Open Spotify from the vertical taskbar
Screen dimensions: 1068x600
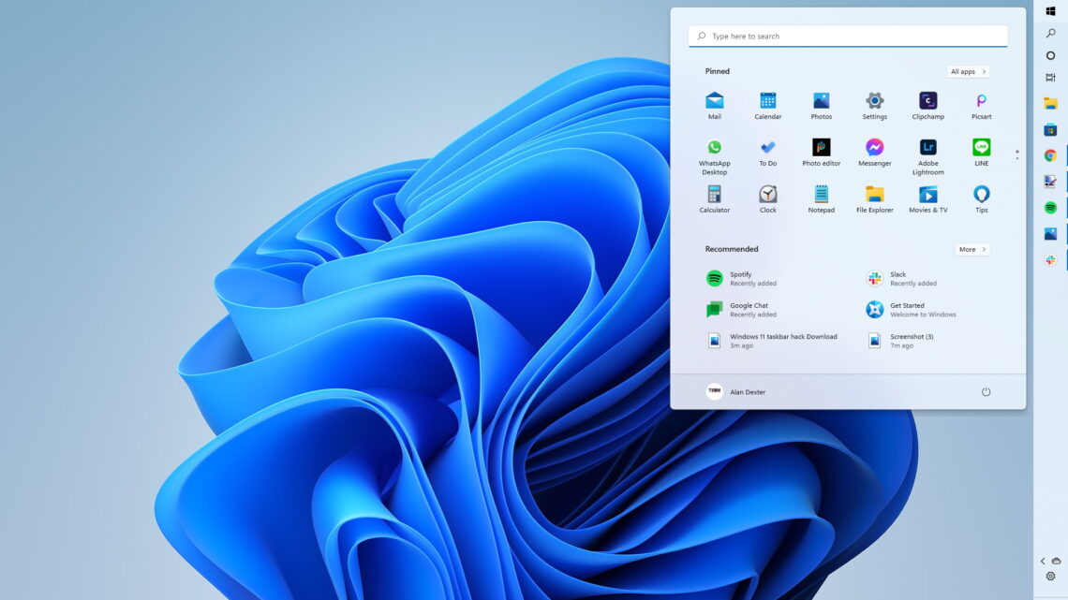[1049, 204]
